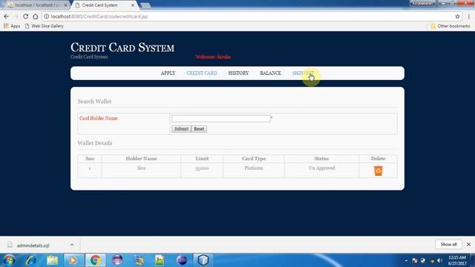Image resolution: width=475 pixels, height=267 pixels.
Task: Click the Status column header
Action: click(x=321, y=159)
